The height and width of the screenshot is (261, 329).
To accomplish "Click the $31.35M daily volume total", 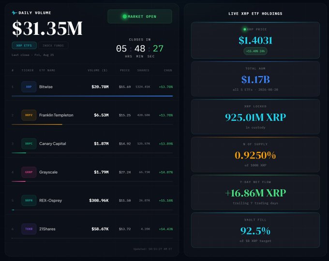I will [x=47, y=28].
